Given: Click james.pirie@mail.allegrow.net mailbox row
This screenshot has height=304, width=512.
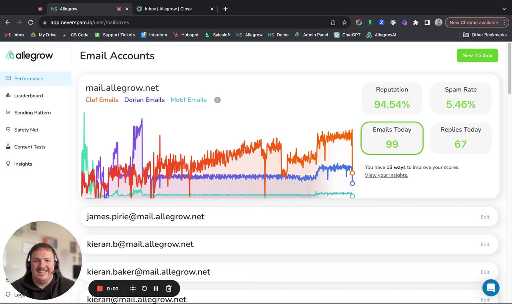Looking at the screenshot, I should [x=289, y=216].
